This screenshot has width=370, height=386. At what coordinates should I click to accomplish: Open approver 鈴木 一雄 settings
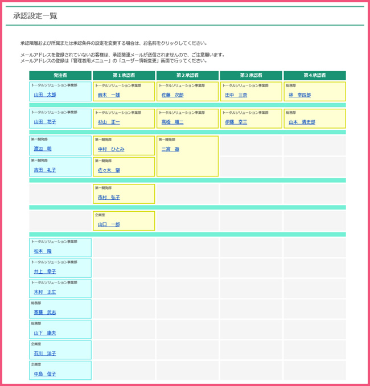(109, 95)
